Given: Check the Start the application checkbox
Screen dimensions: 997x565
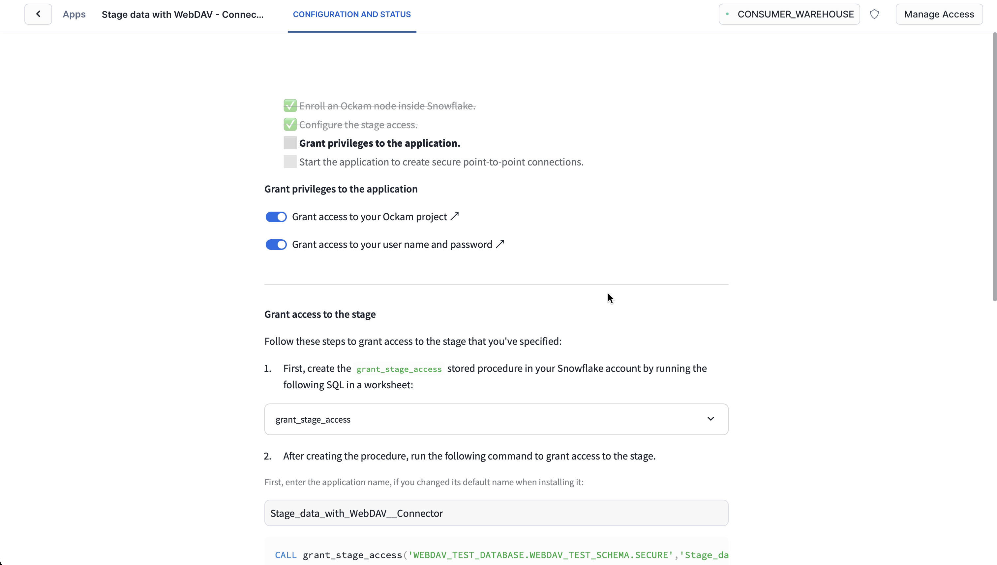Looking at the screenshot, I should click(x=290, y=162).
